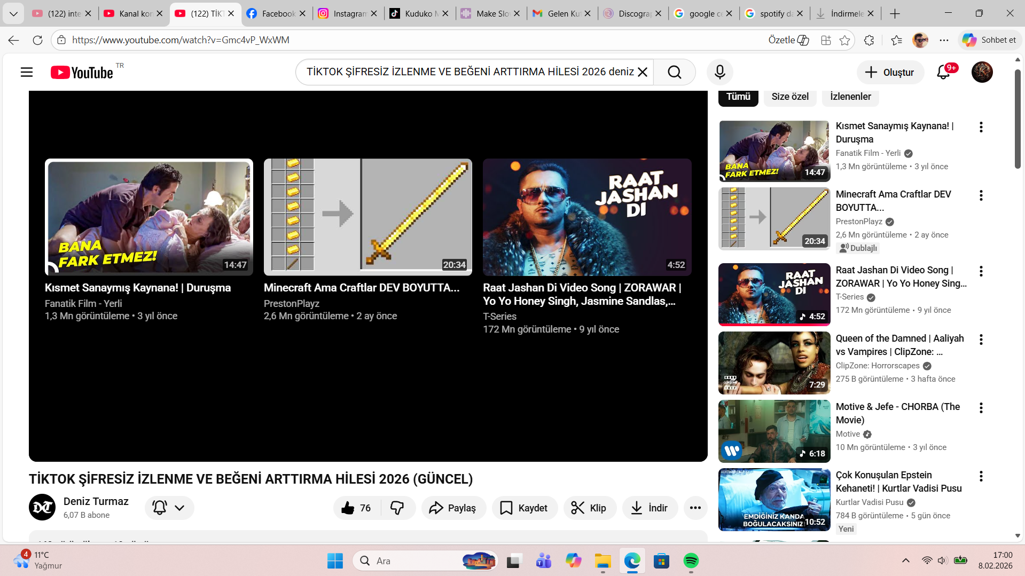Save the video with Kaydet

(525, 508)
